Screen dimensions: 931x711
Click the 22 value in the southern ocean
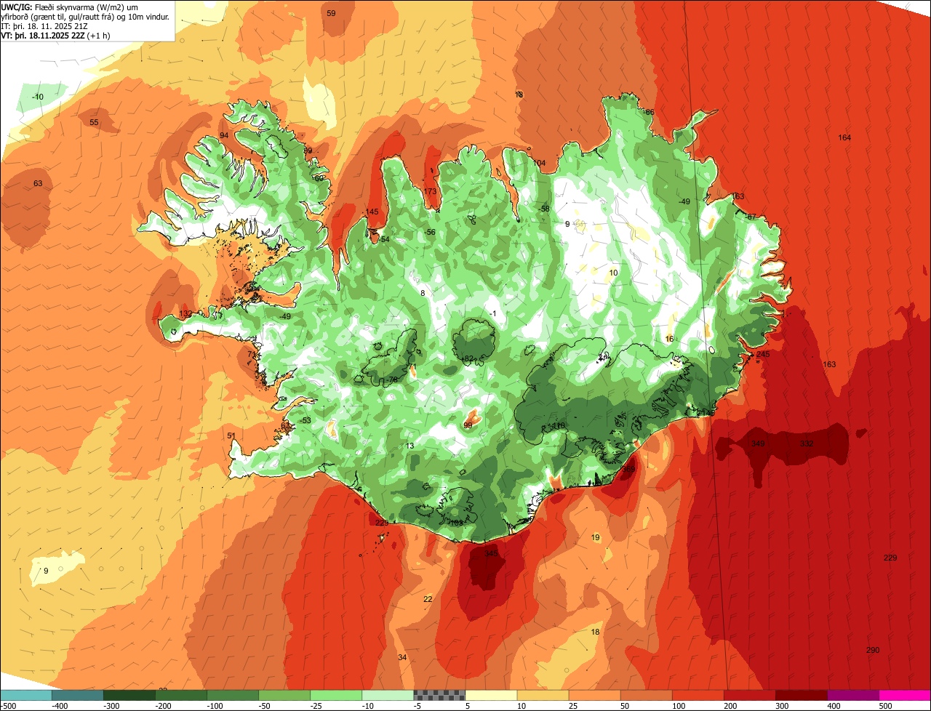[x=428, y=600]
